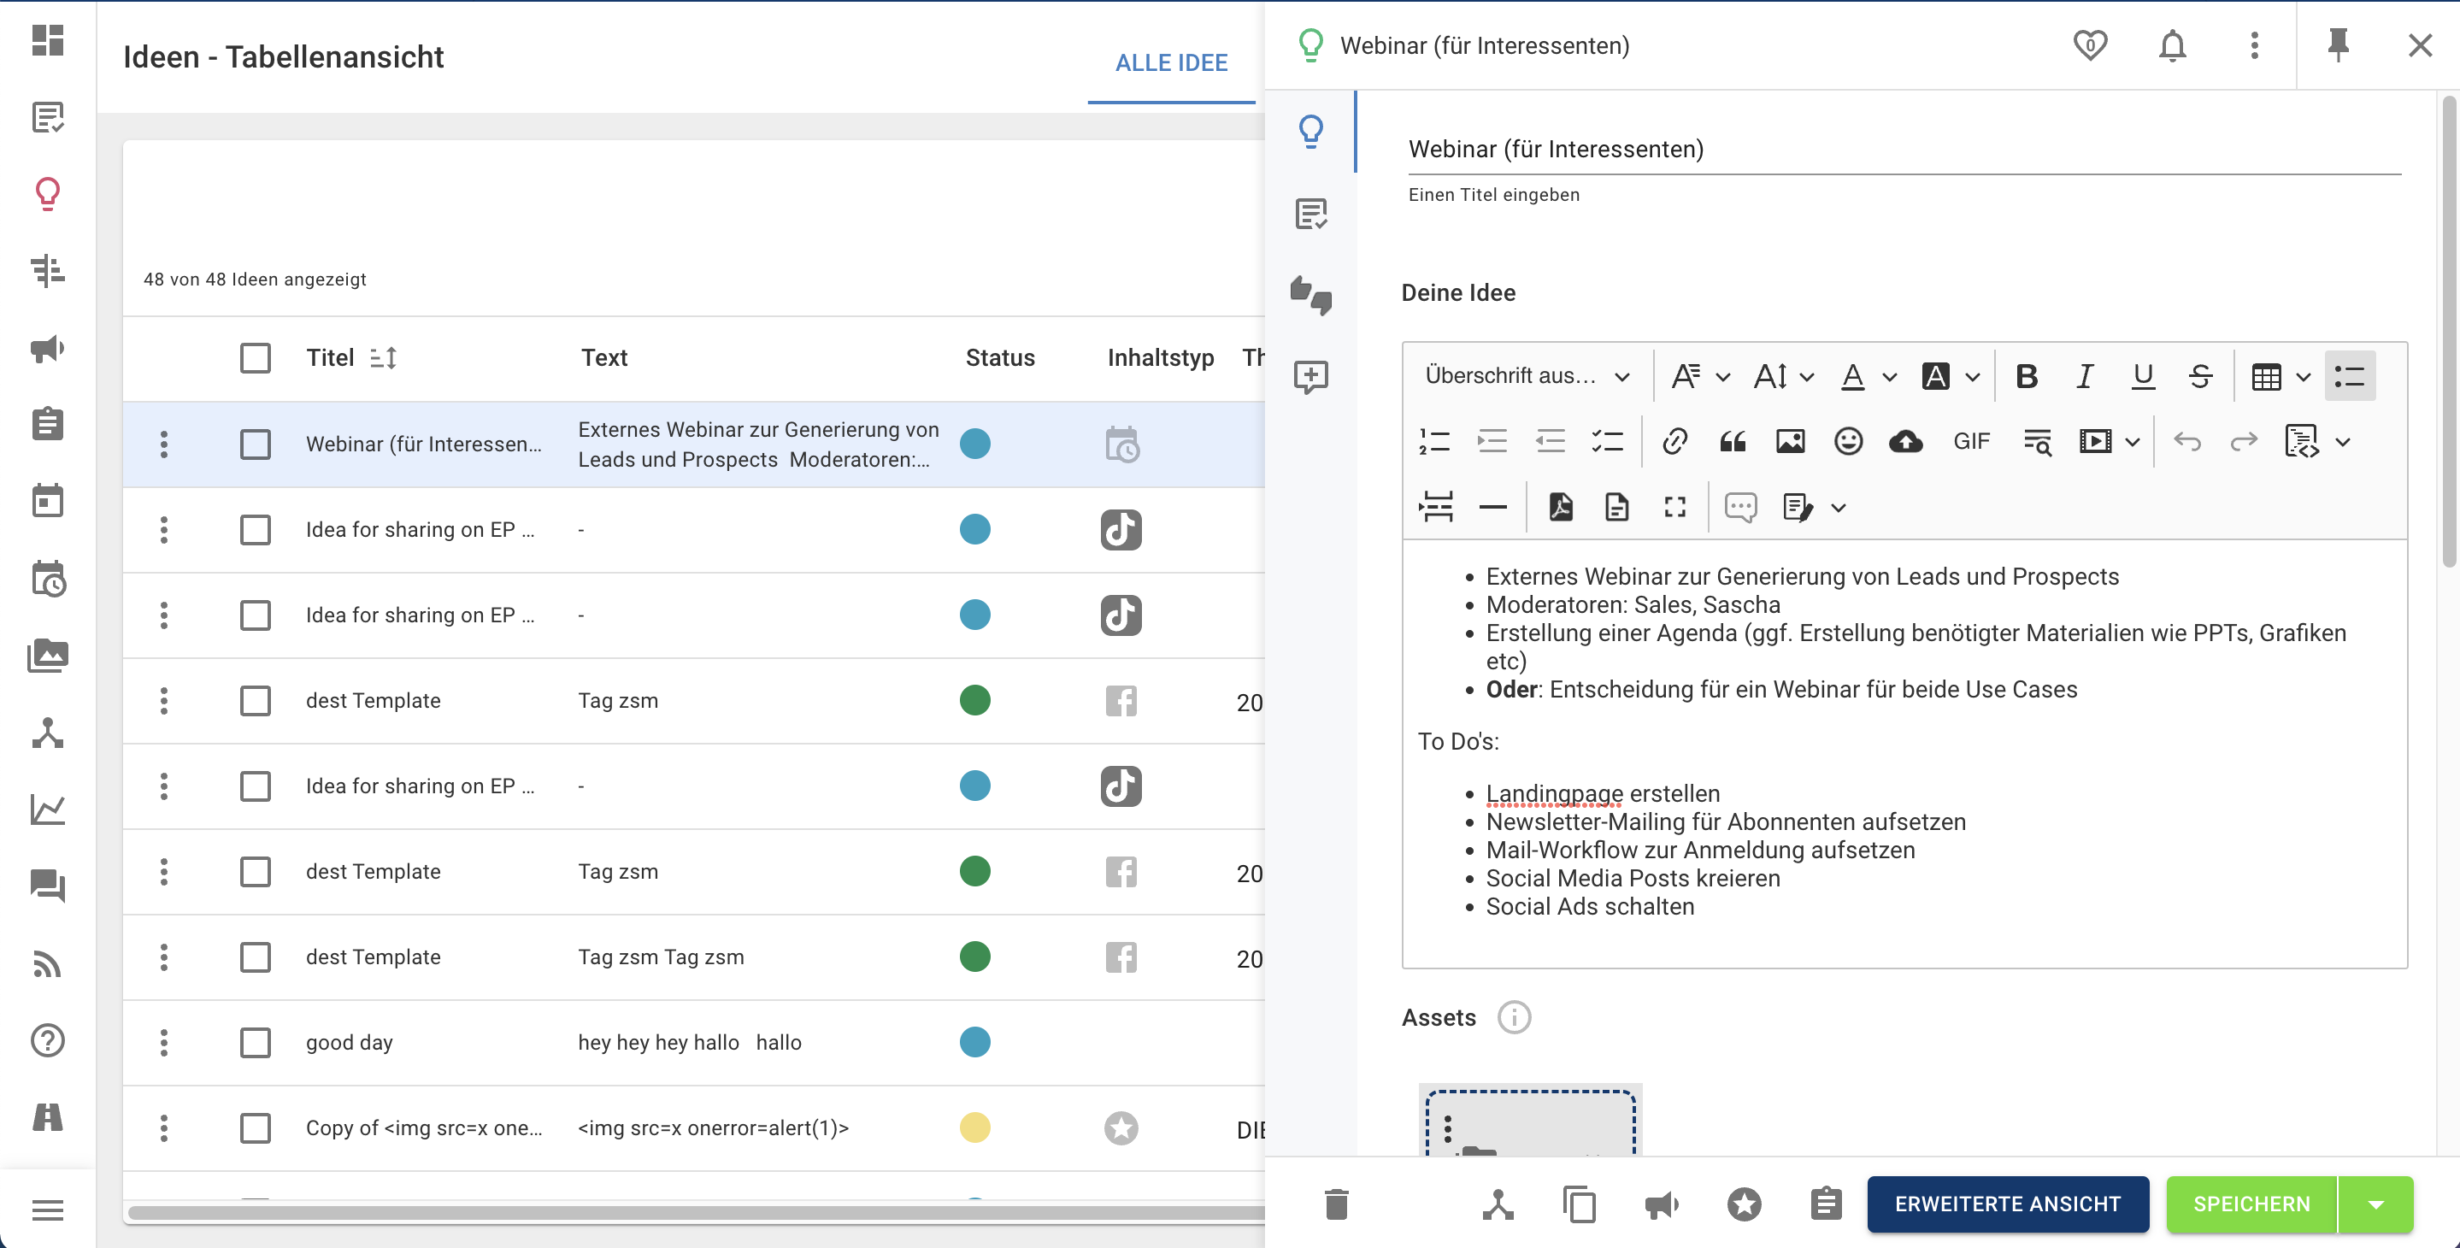Sort the table by Titel column
The width and height of the screenshot is (2460, 1248).
(x=383, y=358)
